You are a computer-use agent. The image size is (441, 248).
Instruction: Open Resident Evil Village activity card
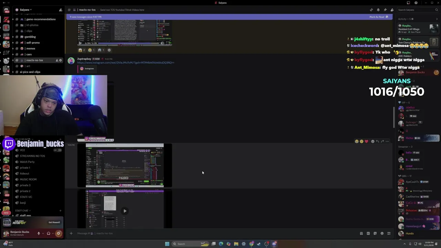coord(418,28)
